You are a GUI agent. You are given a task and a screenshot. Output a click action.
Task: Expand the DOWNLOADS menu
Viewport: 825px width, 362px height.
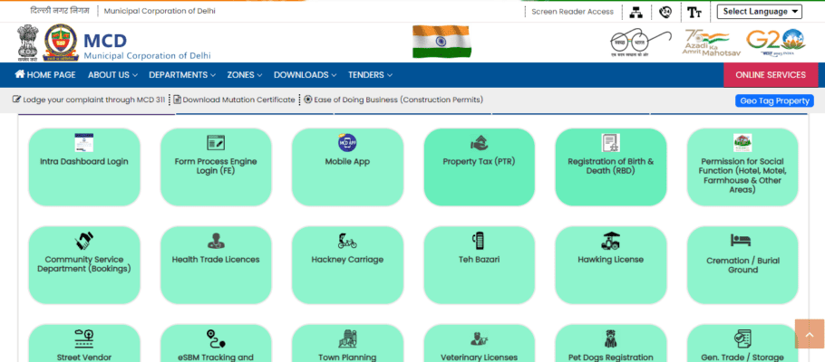coord(306,74)
